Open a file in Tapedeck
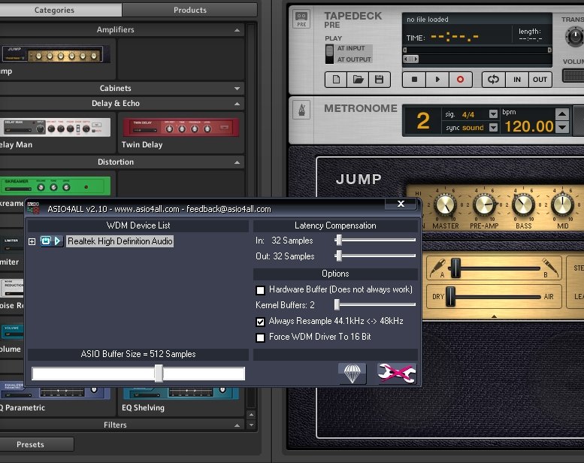The image size is (584, 463). click(x=358, y=80)
